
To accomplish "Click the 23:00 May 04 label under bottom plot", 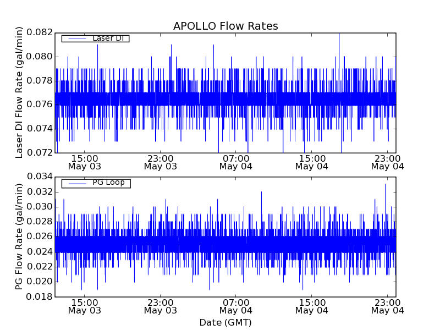I will (387, 306).
